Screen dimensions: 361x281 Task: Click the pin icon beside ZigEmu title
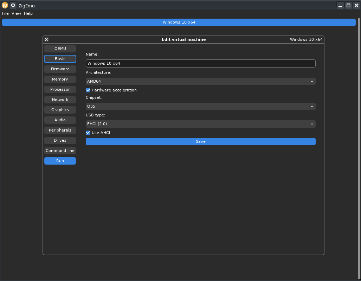point(13,5)
